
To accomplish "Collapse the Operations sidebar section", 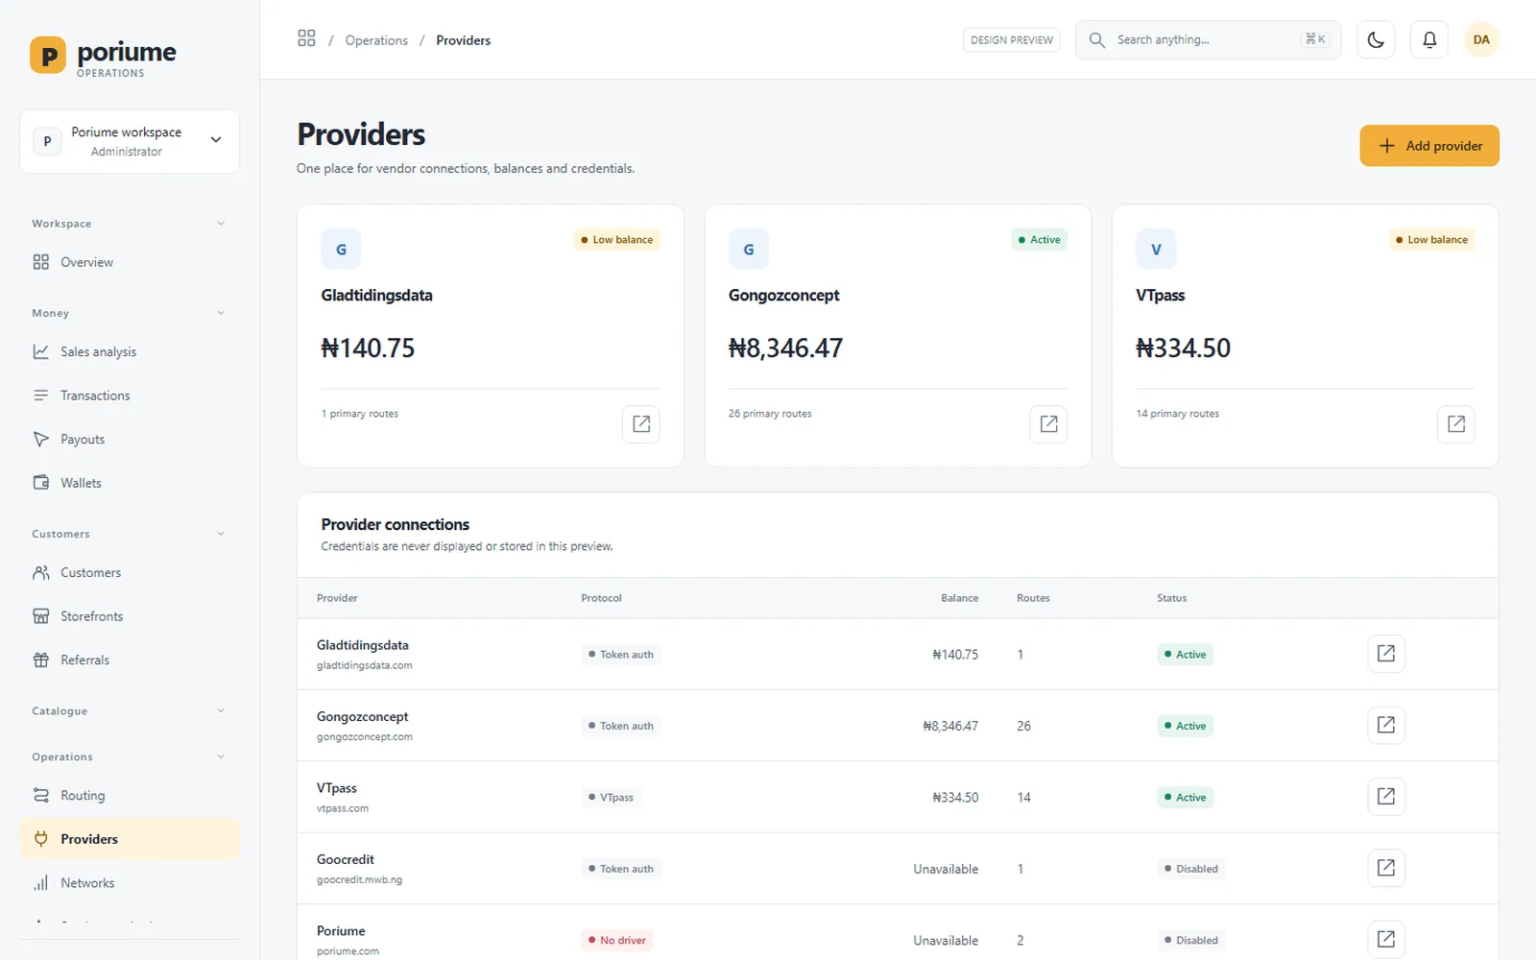I will (129, 756).
